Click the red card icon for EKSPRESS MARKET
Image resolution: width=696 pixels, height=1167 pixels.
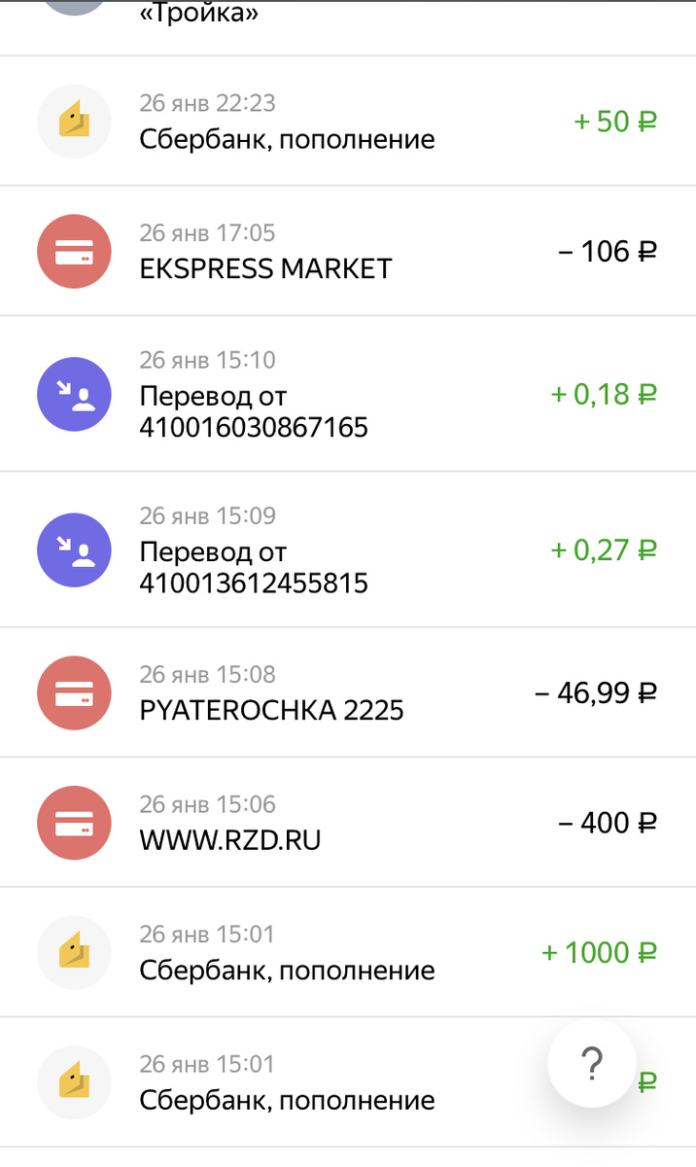[x=74, y=251]
